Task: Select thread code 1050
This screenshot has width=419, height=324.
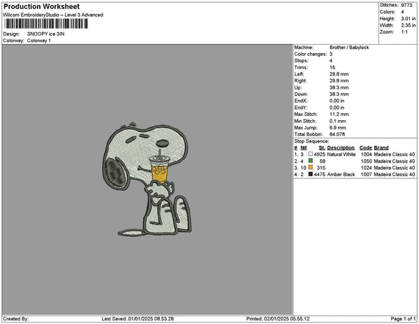Action: point(367,161)
